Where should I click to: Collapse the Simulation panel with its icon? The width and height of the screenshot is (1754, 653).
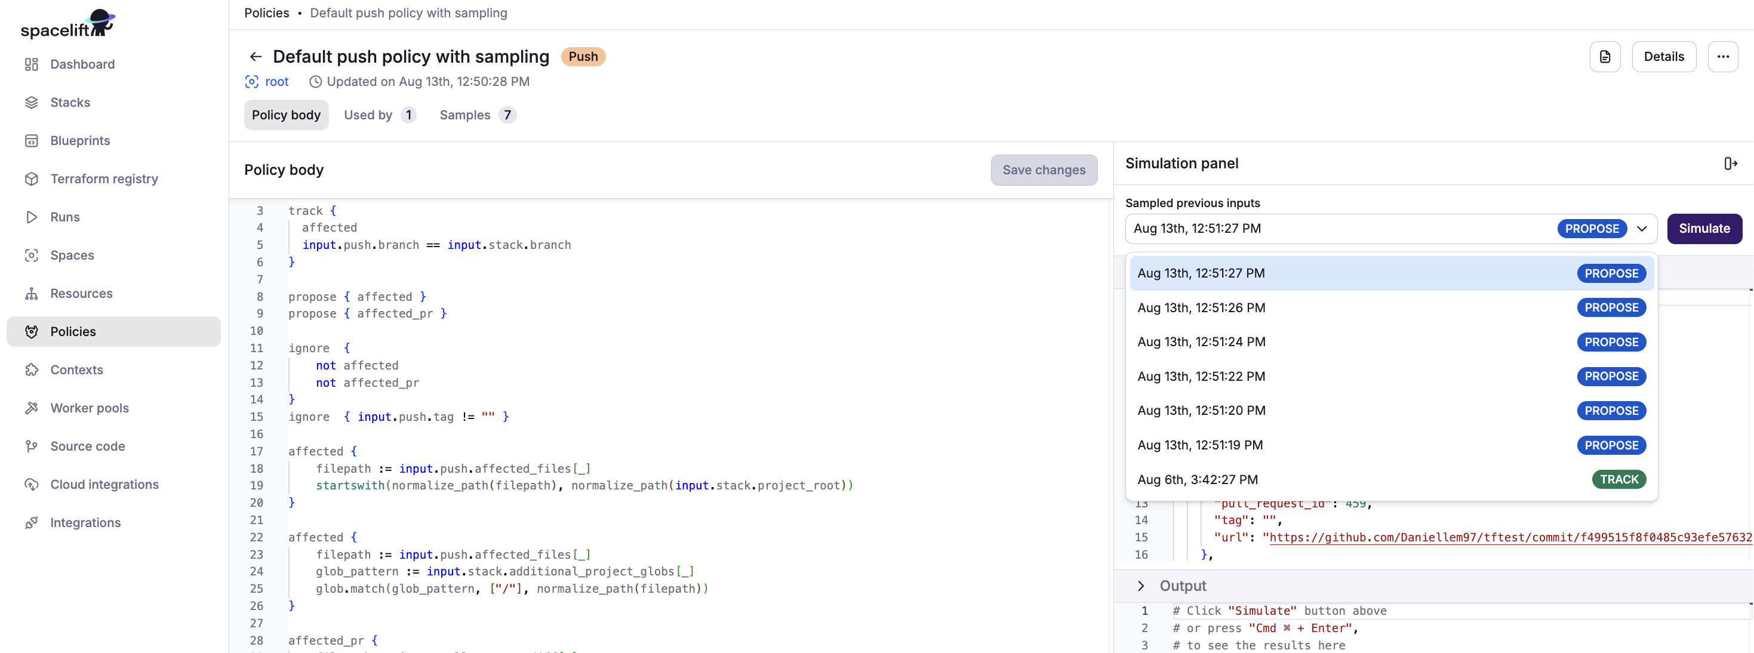[x=1730, y=164]
